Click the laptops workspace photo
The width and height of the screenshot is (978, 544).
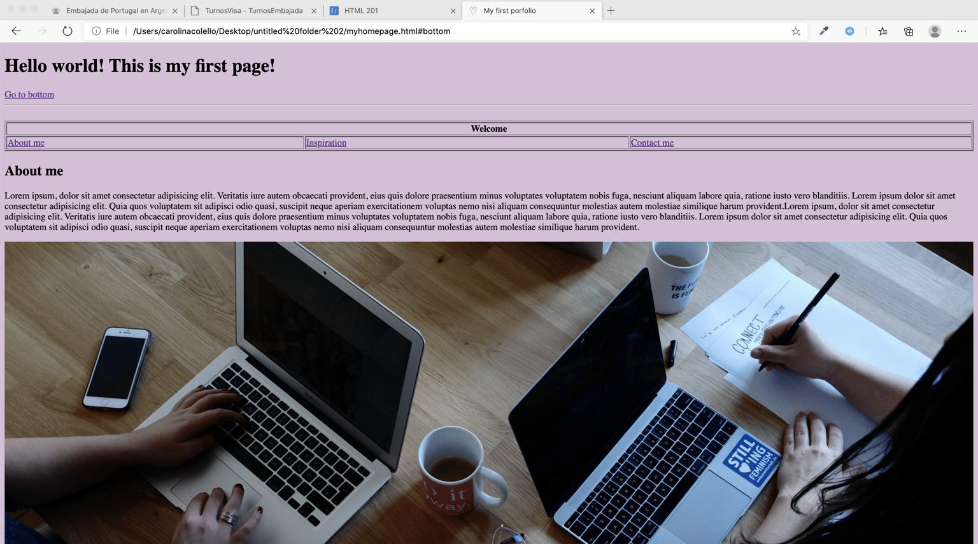[489, 393]
